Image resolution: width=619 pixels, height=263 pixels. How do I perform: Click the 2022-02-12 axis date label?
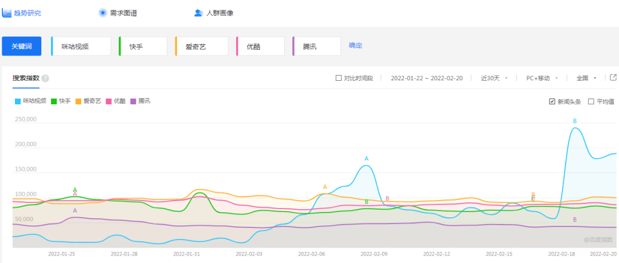[x=436, y=253]
